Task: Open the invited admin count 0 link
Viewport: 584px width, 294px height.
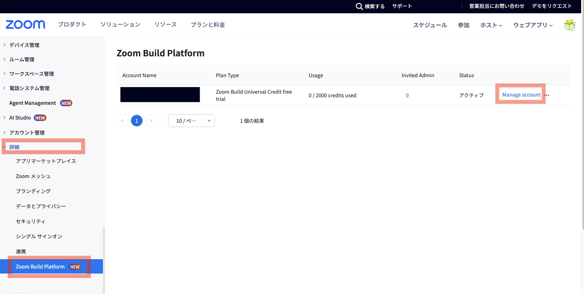Action: click(407, 95)
